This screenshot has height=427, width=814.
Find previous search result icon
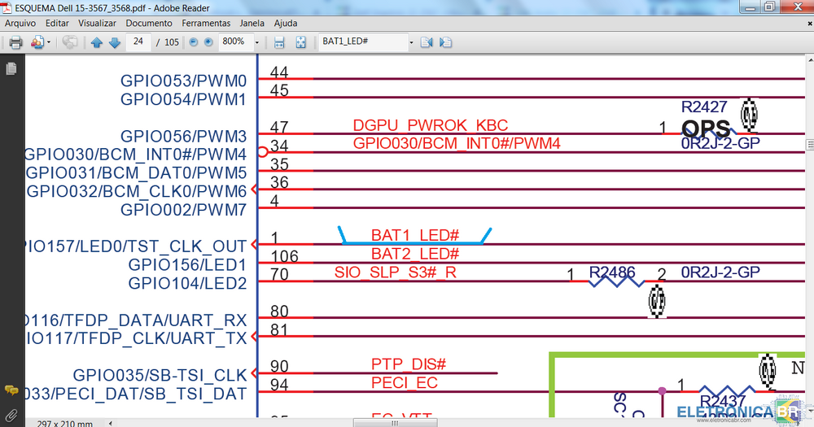tap(427, 42)
